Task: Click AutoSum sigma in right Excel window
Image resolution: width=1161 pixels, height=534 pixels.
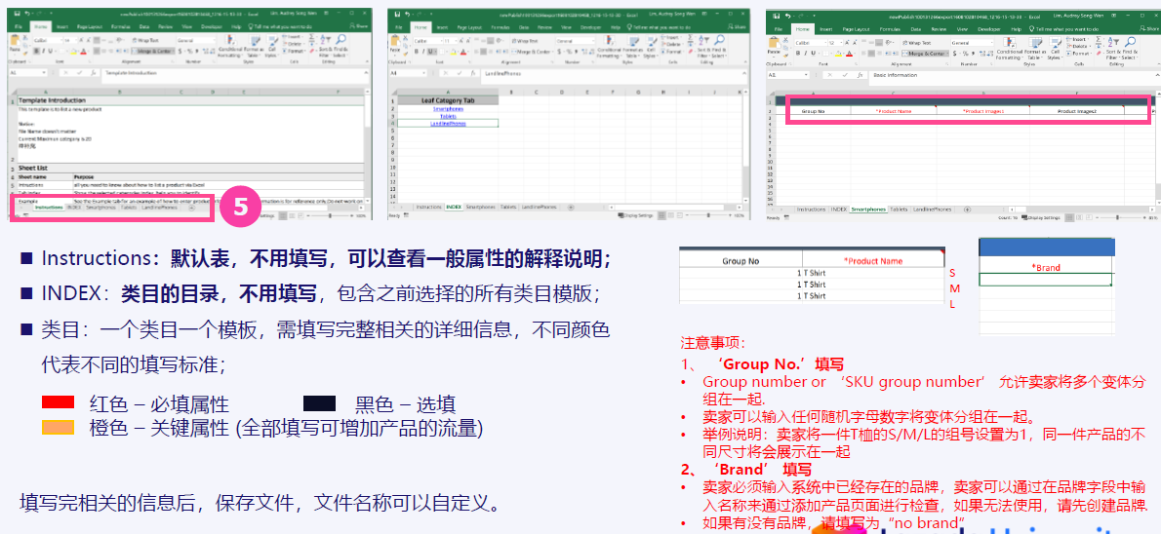Action: pos(1098,39)
